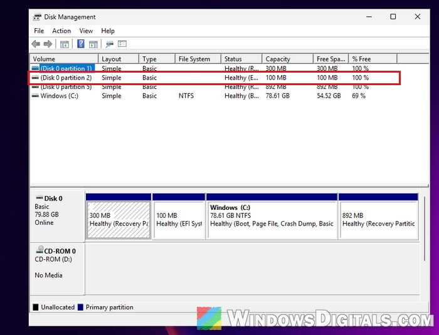Click the 78.61 GB capacity cell
The height and width of the screenshot is (335, 439).
[x=277, y=96]
